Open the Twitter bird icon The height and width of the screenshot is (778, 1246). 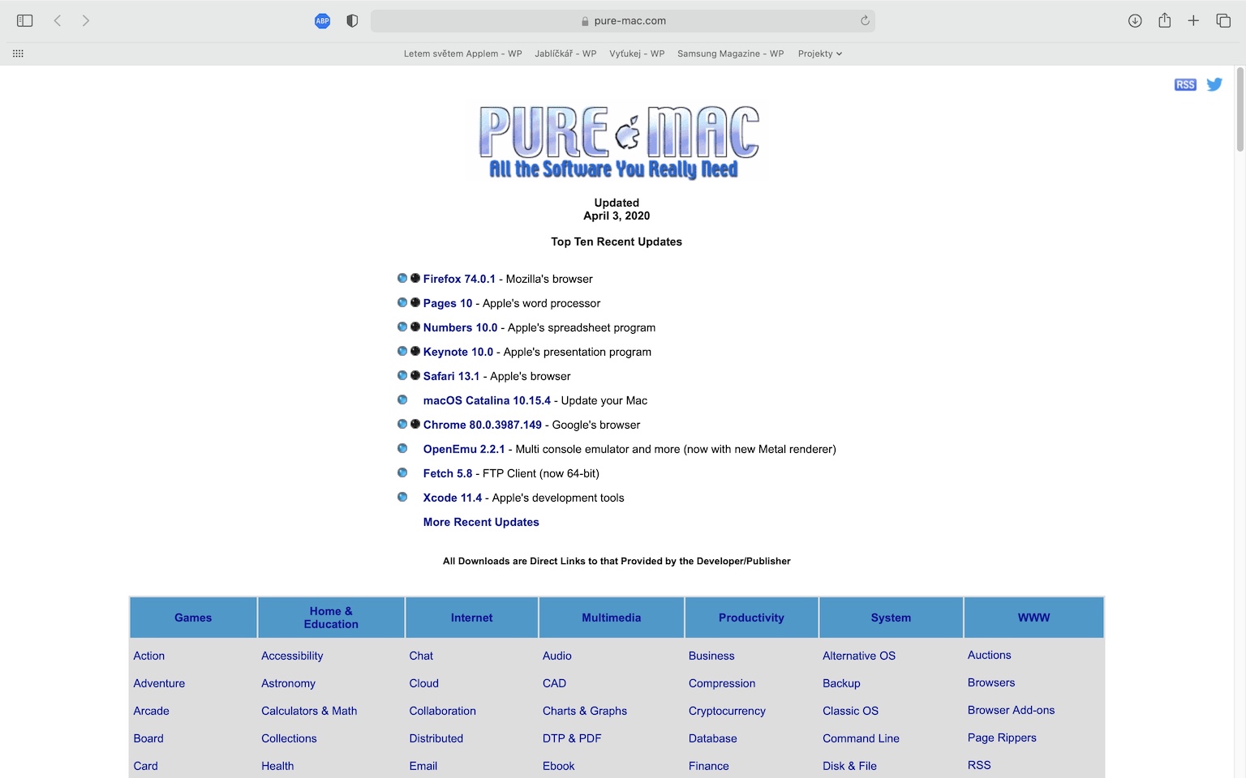(x=1214, y=84)
